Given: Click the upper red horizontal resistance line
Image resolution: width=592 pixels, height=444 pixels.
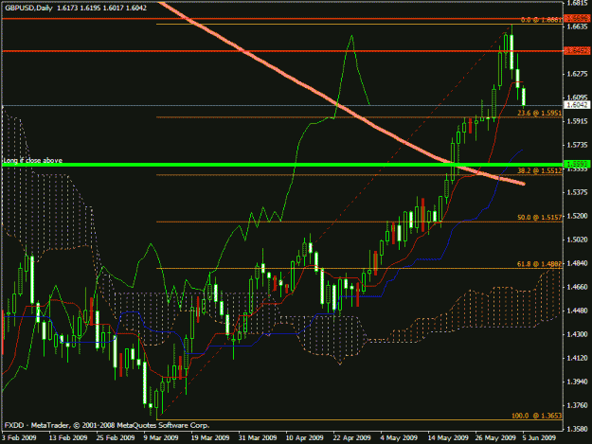Looking at the screenshot, I should 282,18.
